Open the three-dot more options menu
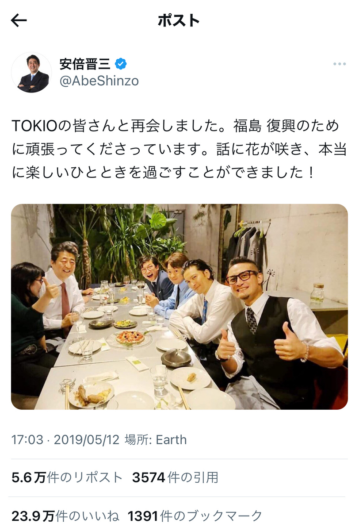 (339, 64)
